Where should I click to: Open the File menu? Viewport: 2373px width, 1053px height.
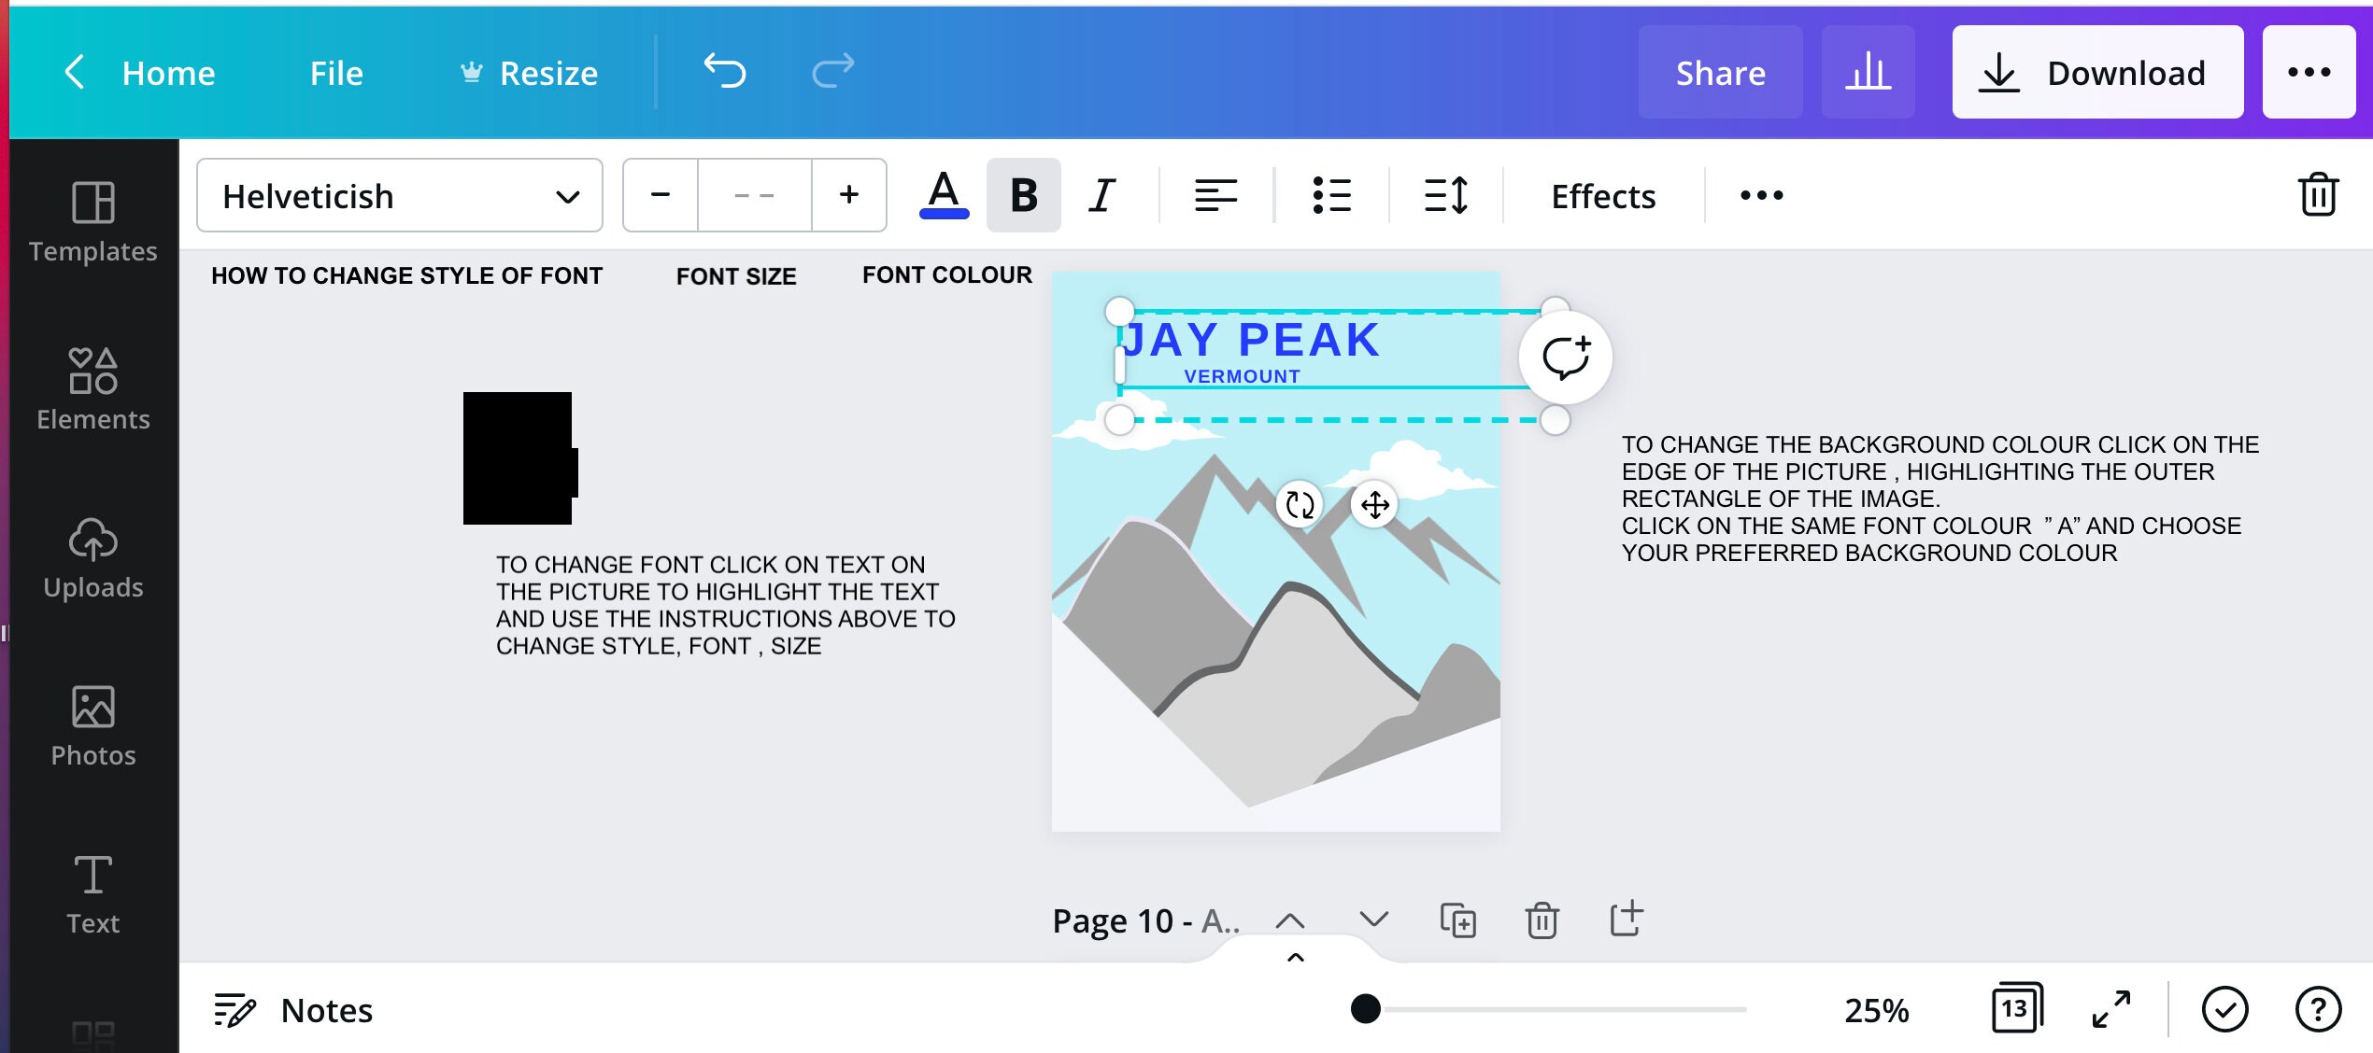tap(334, 72)
